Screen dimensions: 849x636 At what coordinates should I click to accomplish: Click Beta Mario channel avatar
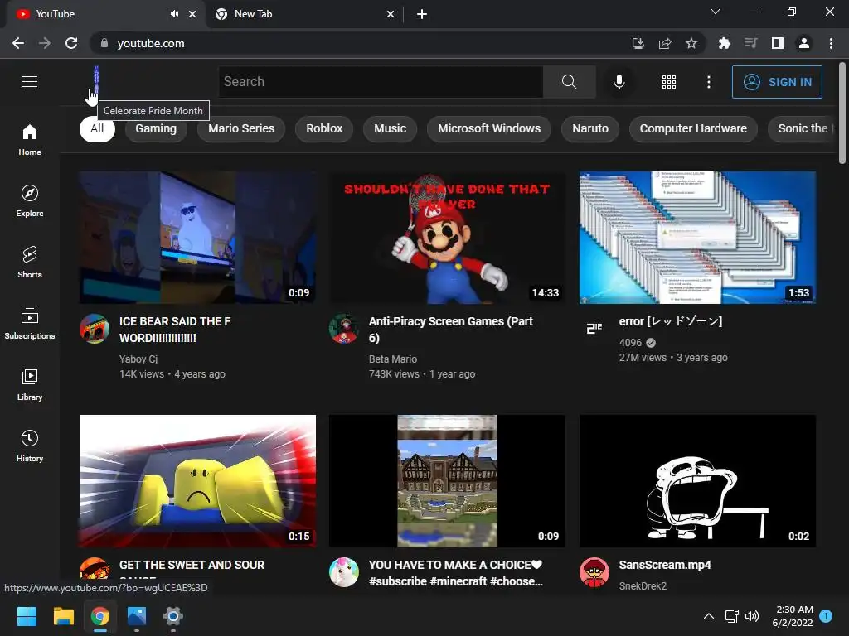click(x=344, y=329)
